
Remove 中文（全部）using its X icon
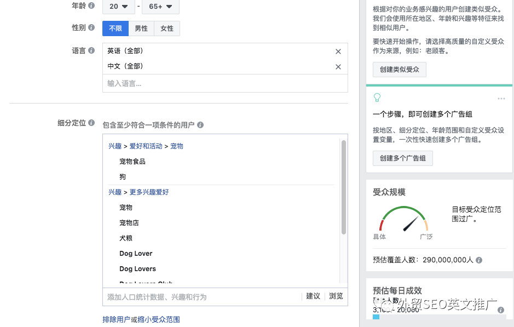point(338,67)
